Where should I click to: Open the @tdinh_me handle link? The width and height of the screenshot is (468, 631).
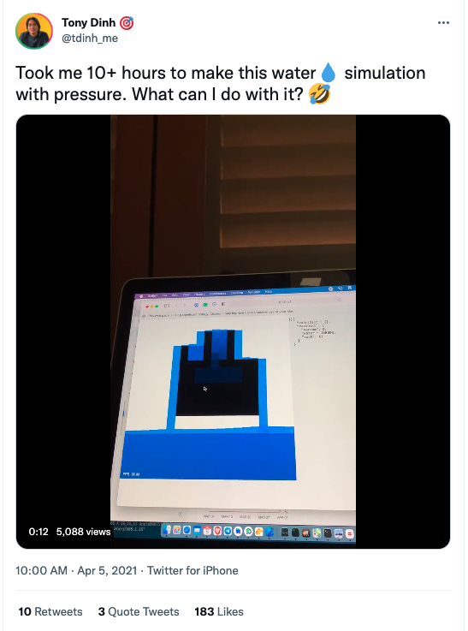tap(90, 39)
